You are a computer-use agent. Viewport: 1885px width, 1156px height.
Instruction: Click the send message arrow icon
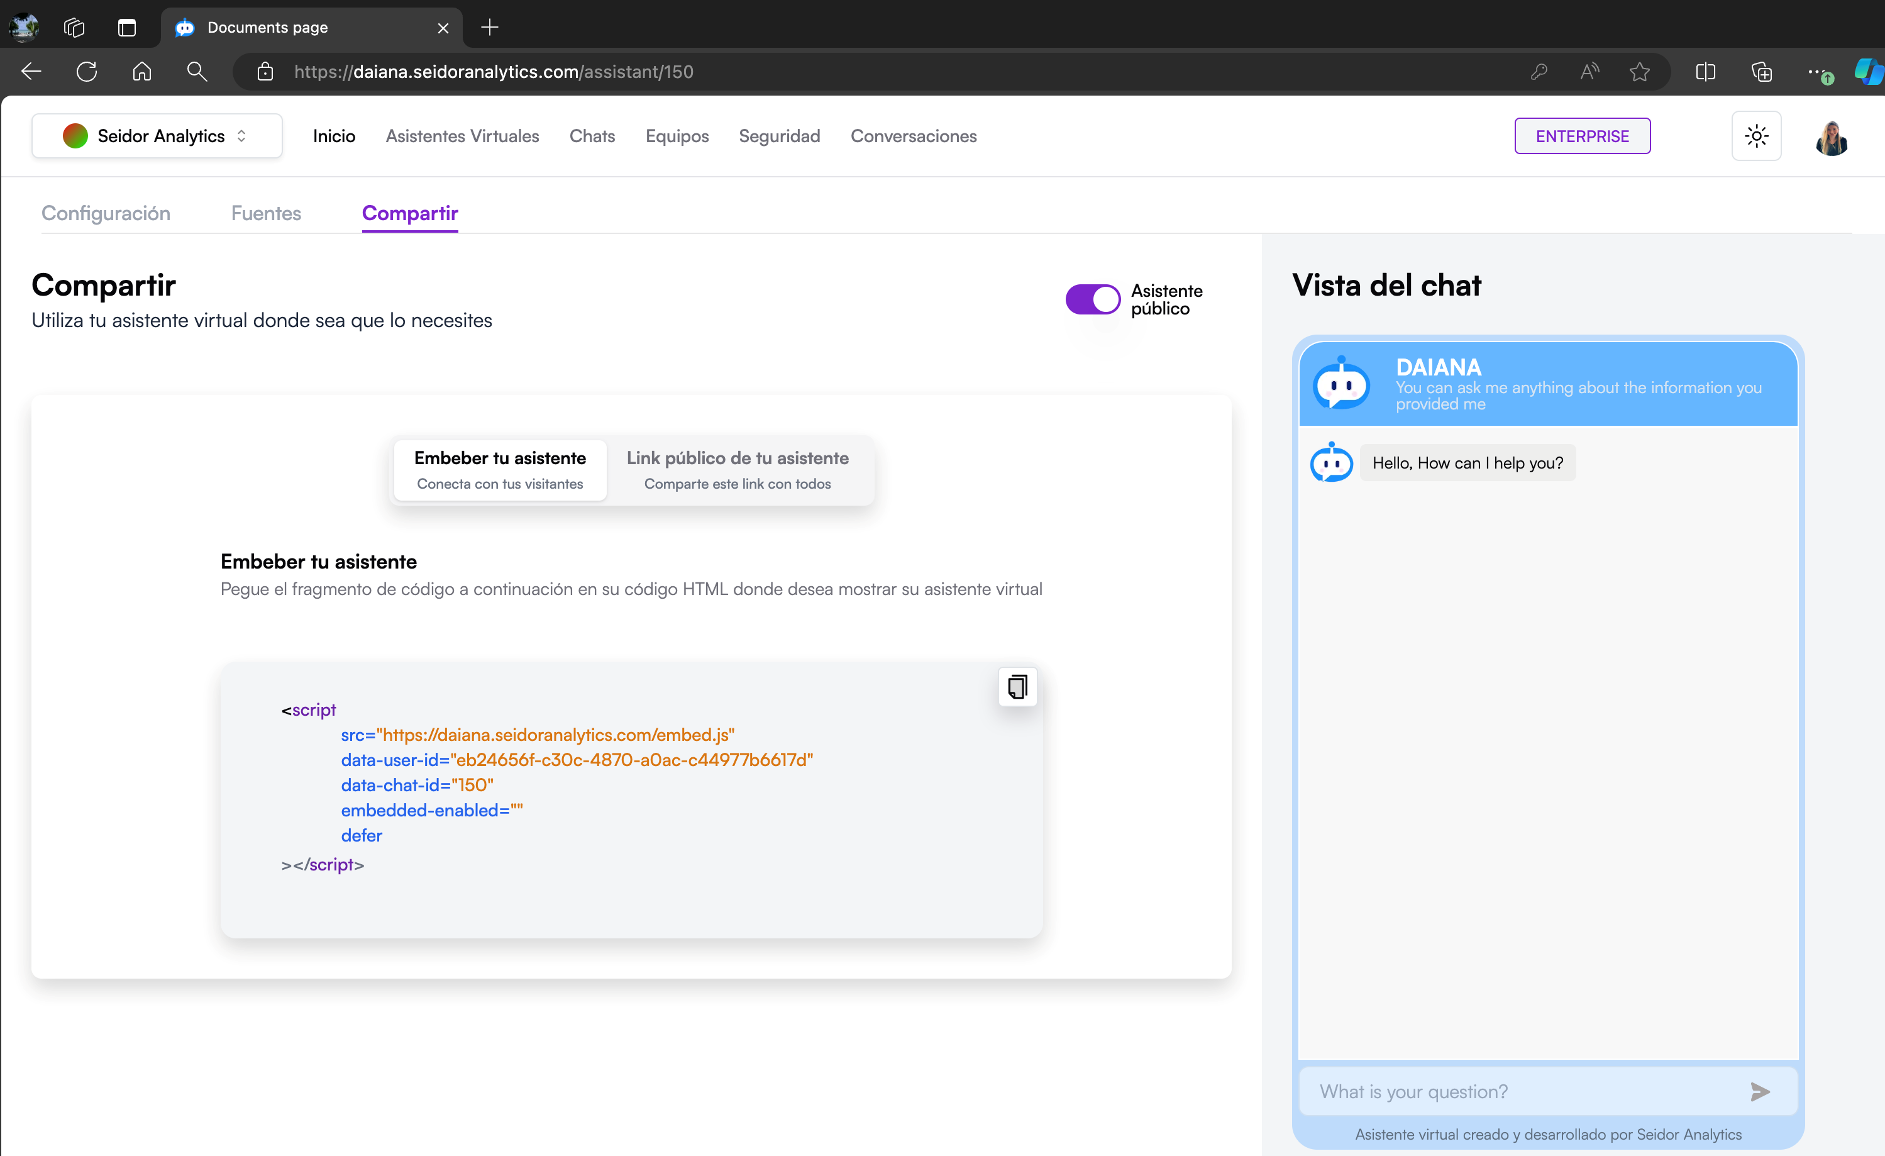1759,1092
